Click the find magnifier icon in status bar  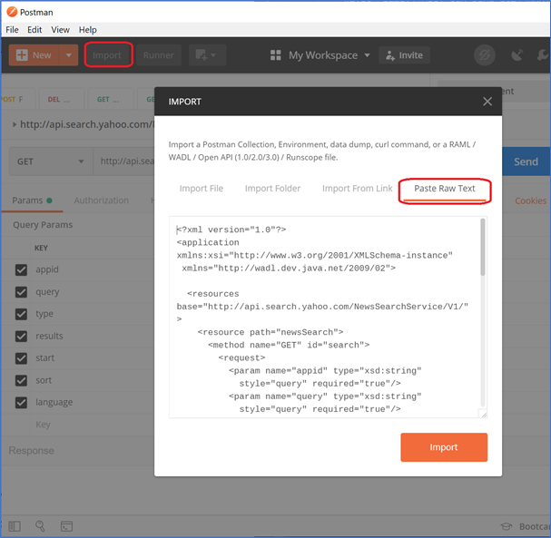tap(40, 525)
